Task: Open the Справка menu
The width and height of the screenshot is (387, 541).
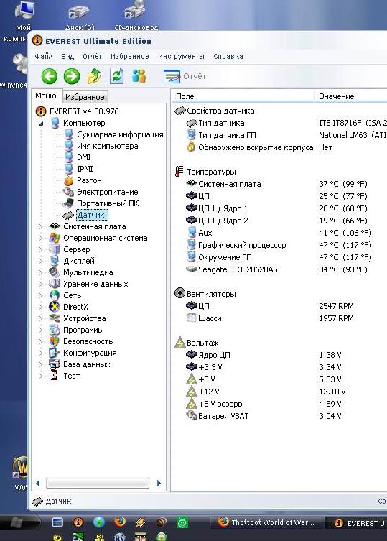Action: pyautogui.click(x=228, y=56)
